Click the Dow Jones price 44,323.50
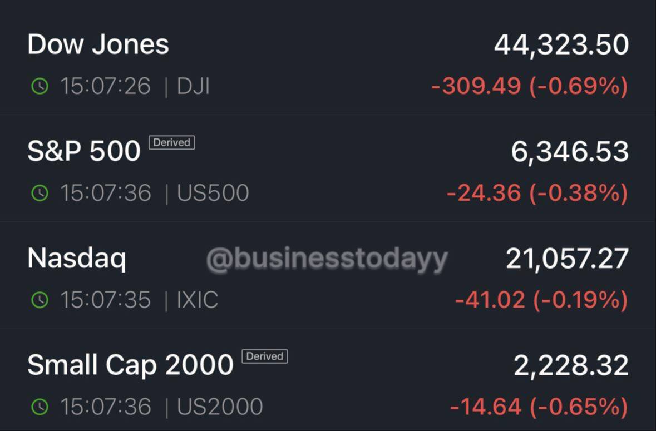 pyautogui.click(x=561, y=45)
